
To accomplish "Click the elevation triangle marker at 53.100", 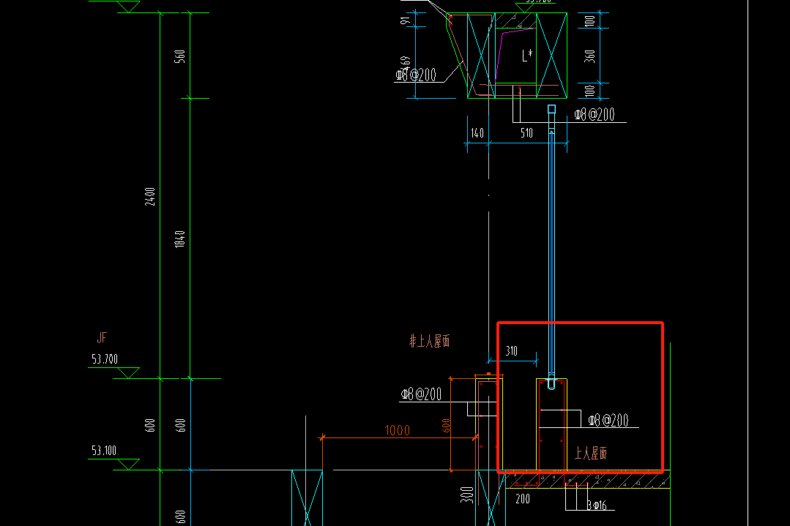I will (x=128, y=465).
